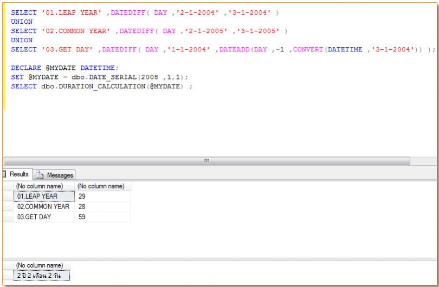The height and width of the screenshot is (287, 439).
Task: Click the '3-1-2005' date literal
Action: point(258,31)
